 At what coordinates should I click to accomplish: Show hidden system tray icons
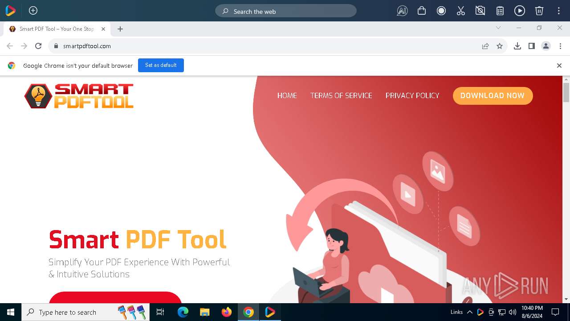469,312
